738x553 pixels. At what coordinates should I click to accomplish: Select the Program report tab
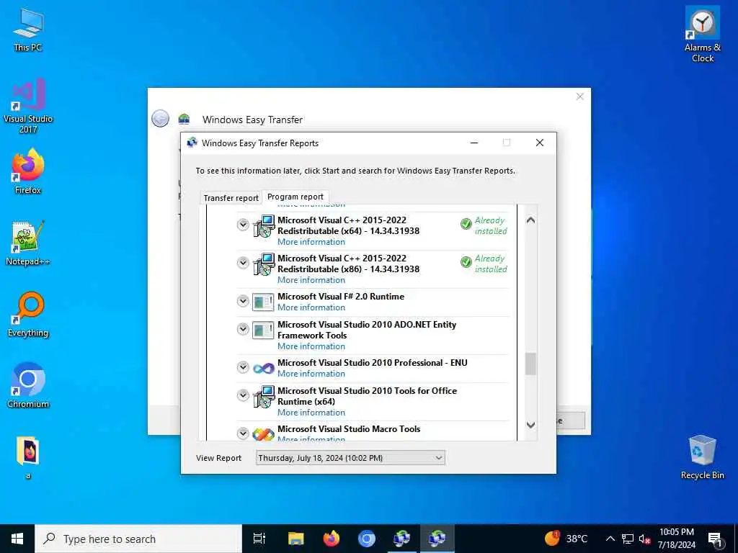click(295, 197)
